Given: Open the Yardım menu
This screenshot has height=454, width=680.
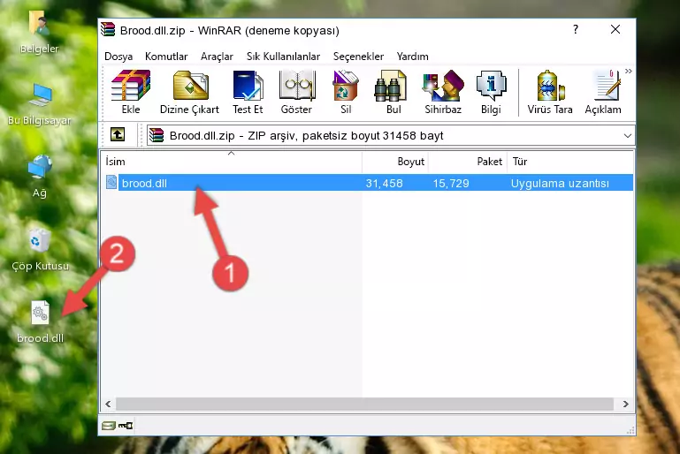Looking at the screenshot, I should [412, 57].
